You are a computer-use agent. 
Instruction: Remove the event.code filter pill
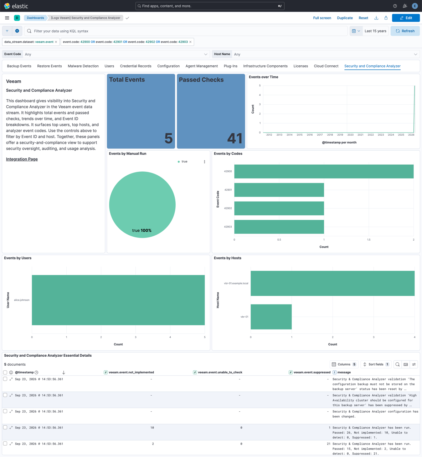(190, 42)
